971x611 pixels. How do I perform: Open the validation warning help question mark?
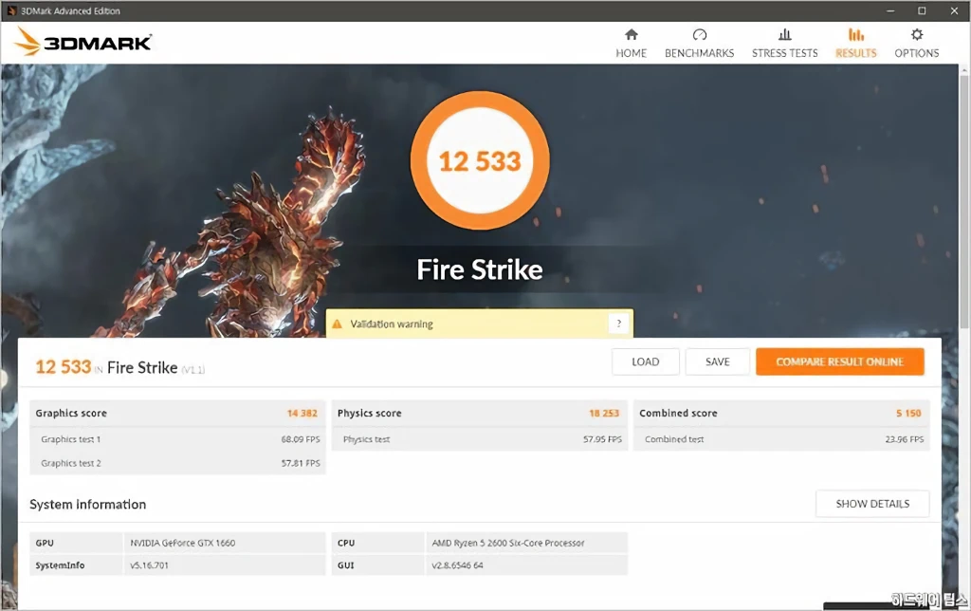[x=618, y=324]
